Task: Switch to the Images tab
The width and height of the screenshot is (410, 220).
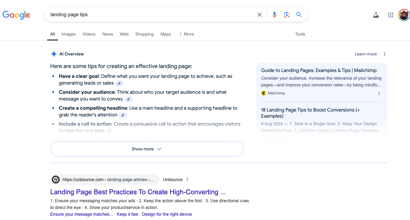Action: pyautogui.click(x=68, y=34)
